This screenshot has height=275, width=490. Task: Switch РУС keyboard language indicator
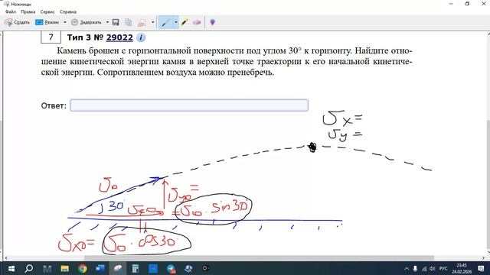click(x=443, y=268)
